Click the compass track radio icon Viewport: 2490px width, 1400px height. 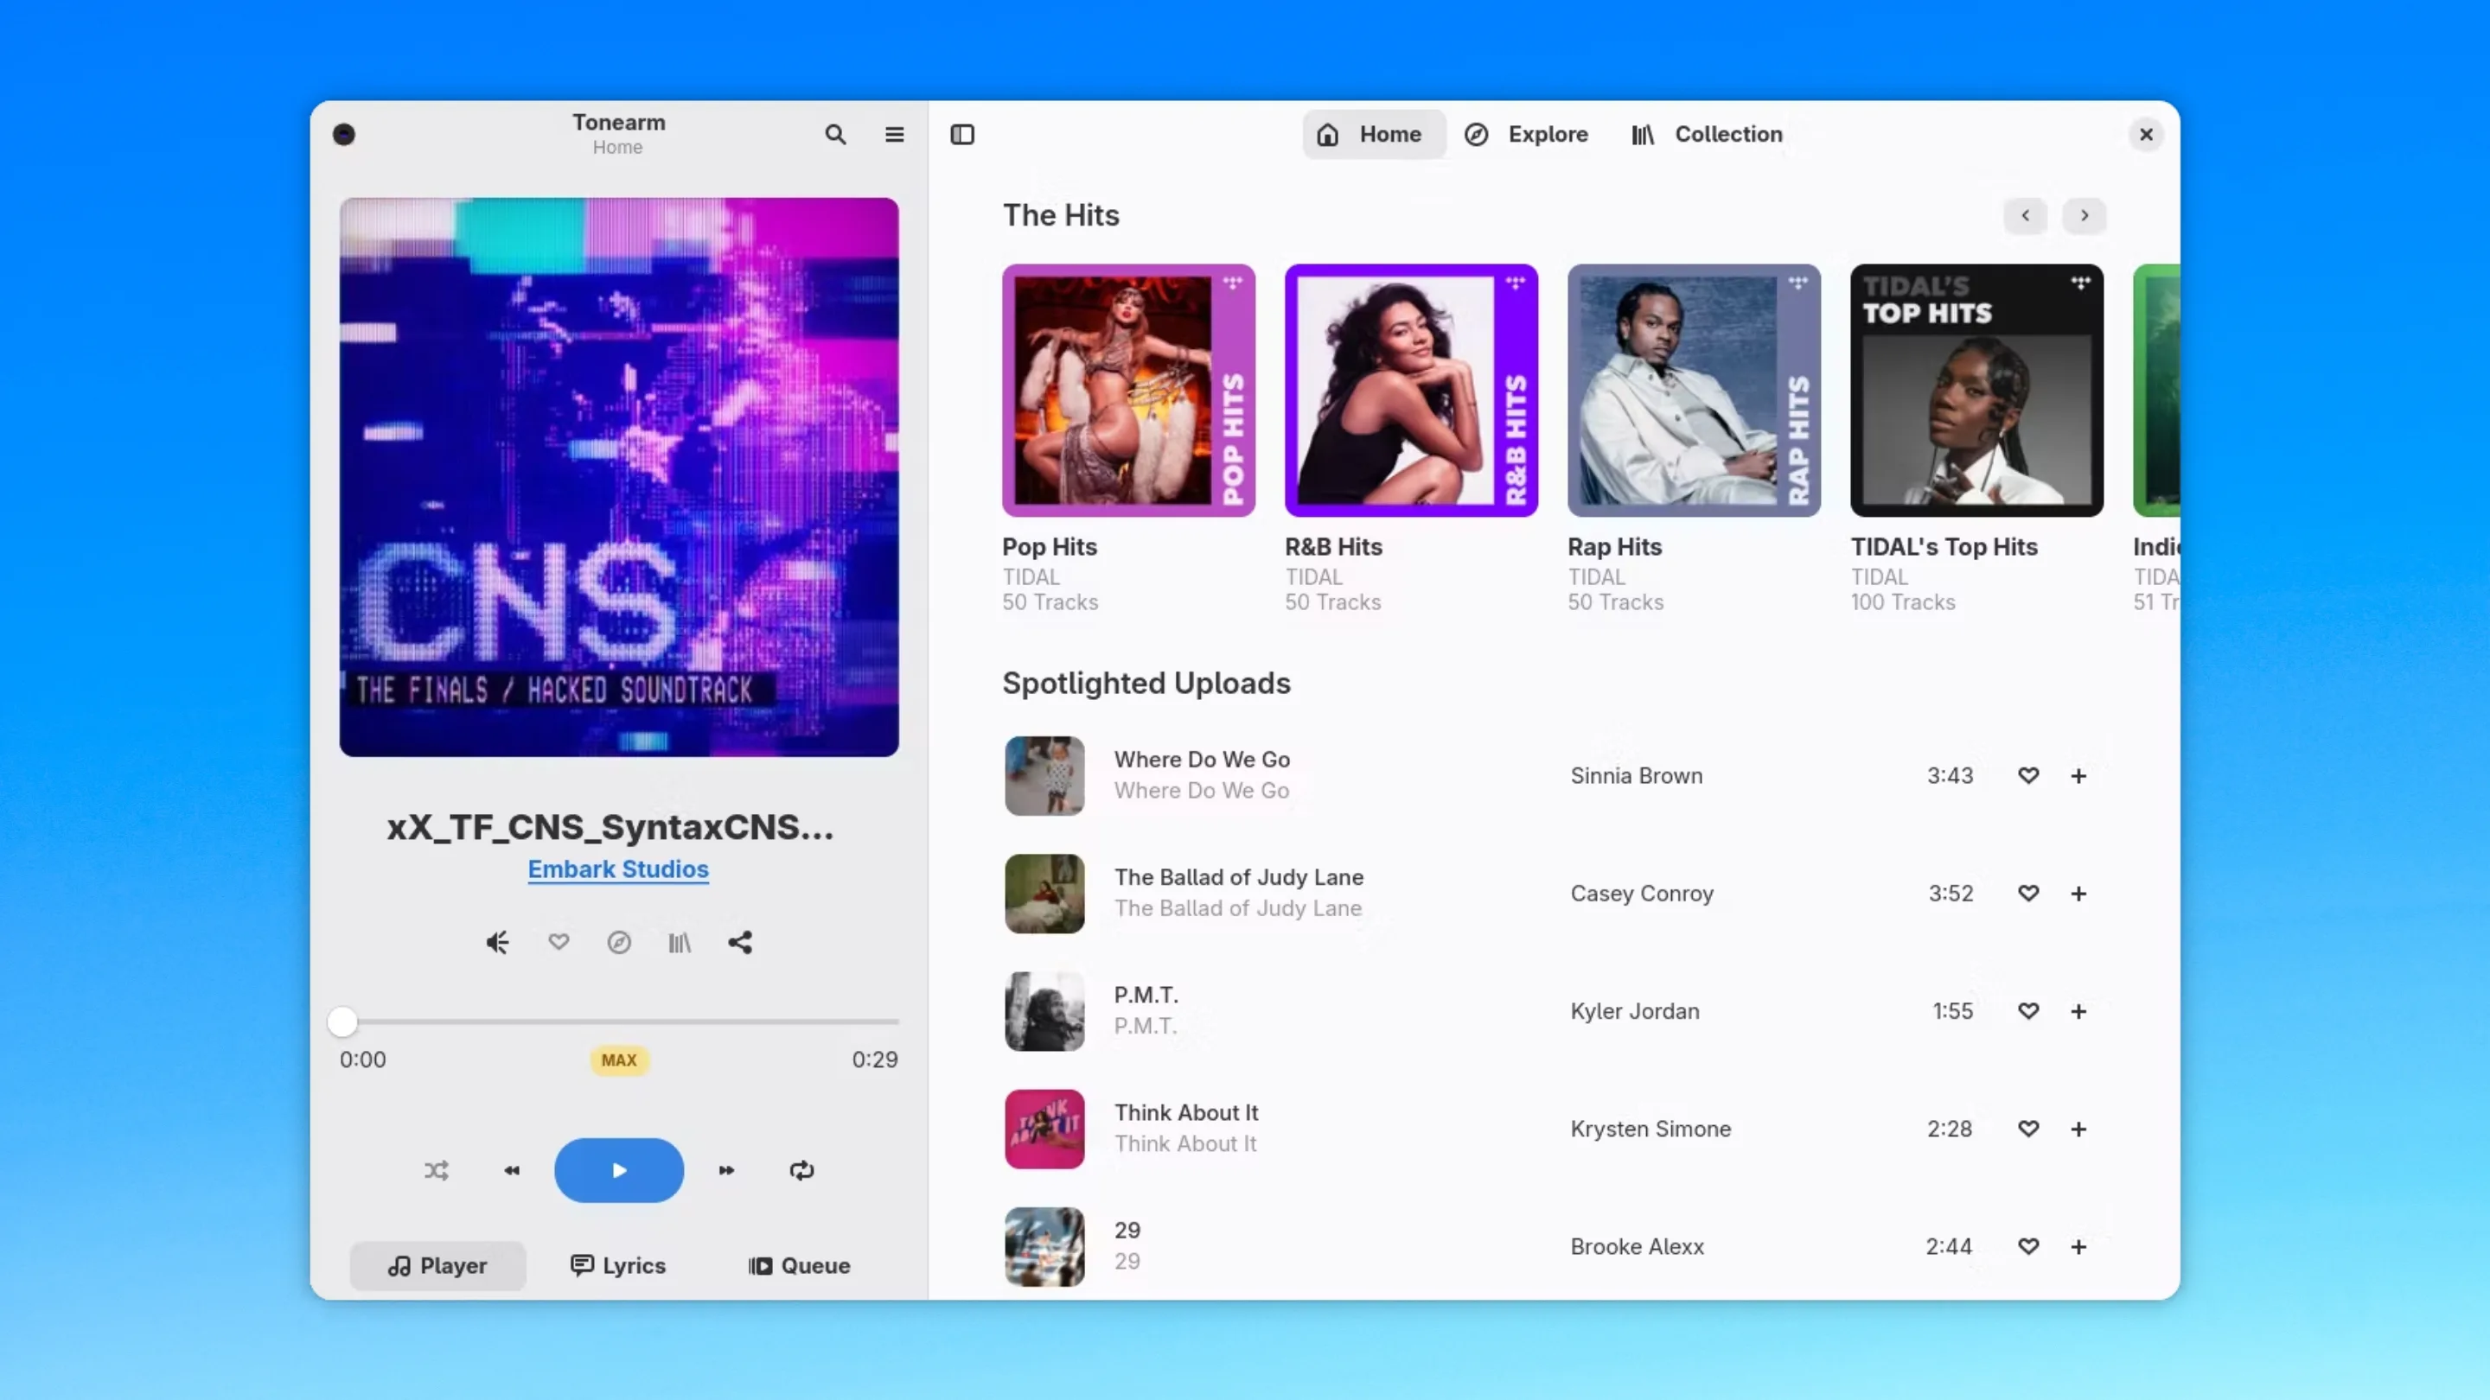[x=619, y=942]
